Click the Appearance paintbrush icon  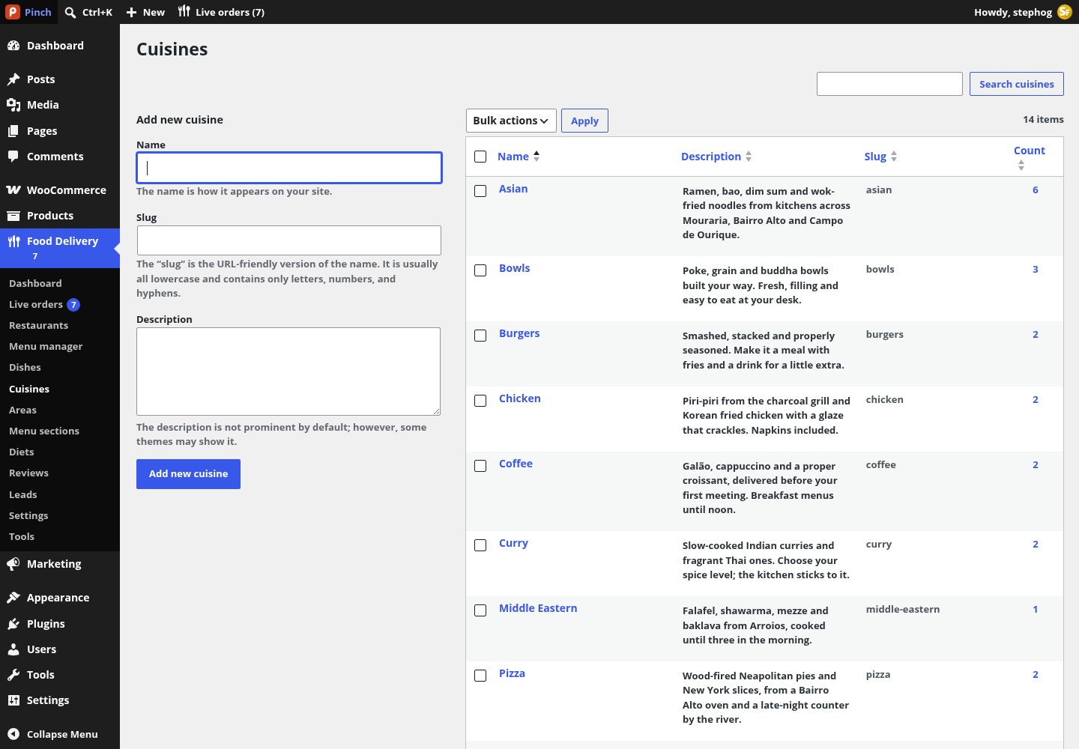click(x=13, y=598)
